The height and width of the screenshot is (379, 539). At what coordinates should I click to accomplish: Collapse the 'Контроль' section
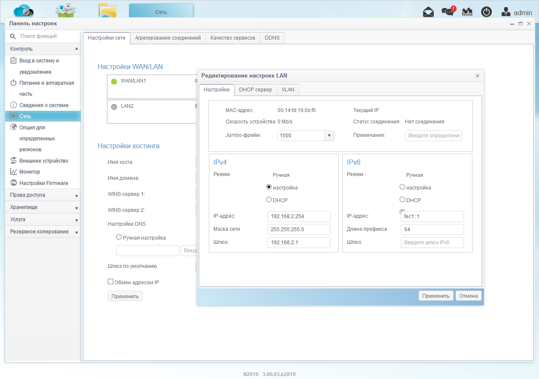click(43, 49)
